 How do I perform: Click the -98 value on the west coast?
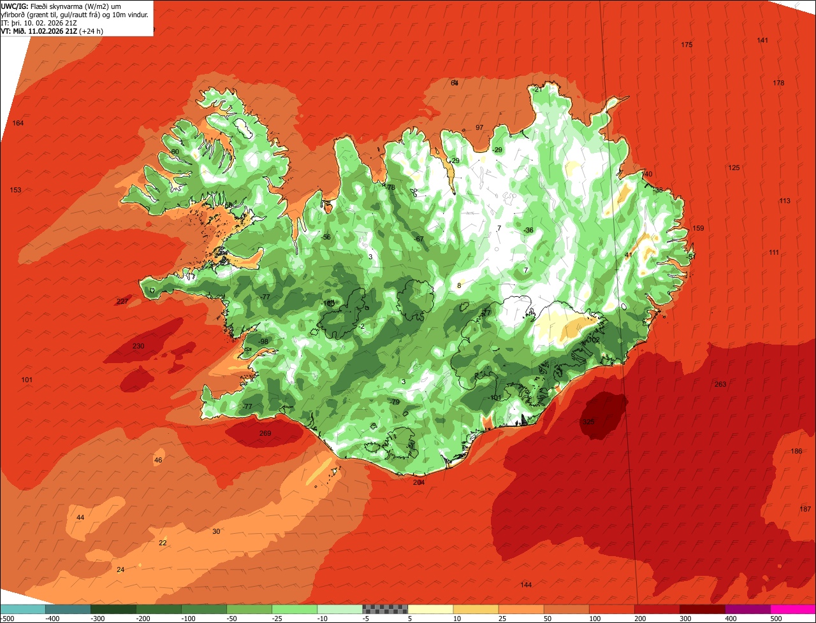tap(263, 342)
